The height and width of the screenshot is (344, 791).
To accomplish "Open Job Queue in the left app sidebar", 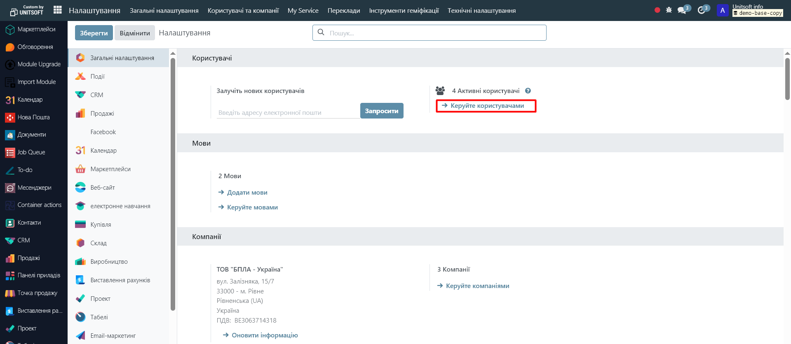I will 31,152.
